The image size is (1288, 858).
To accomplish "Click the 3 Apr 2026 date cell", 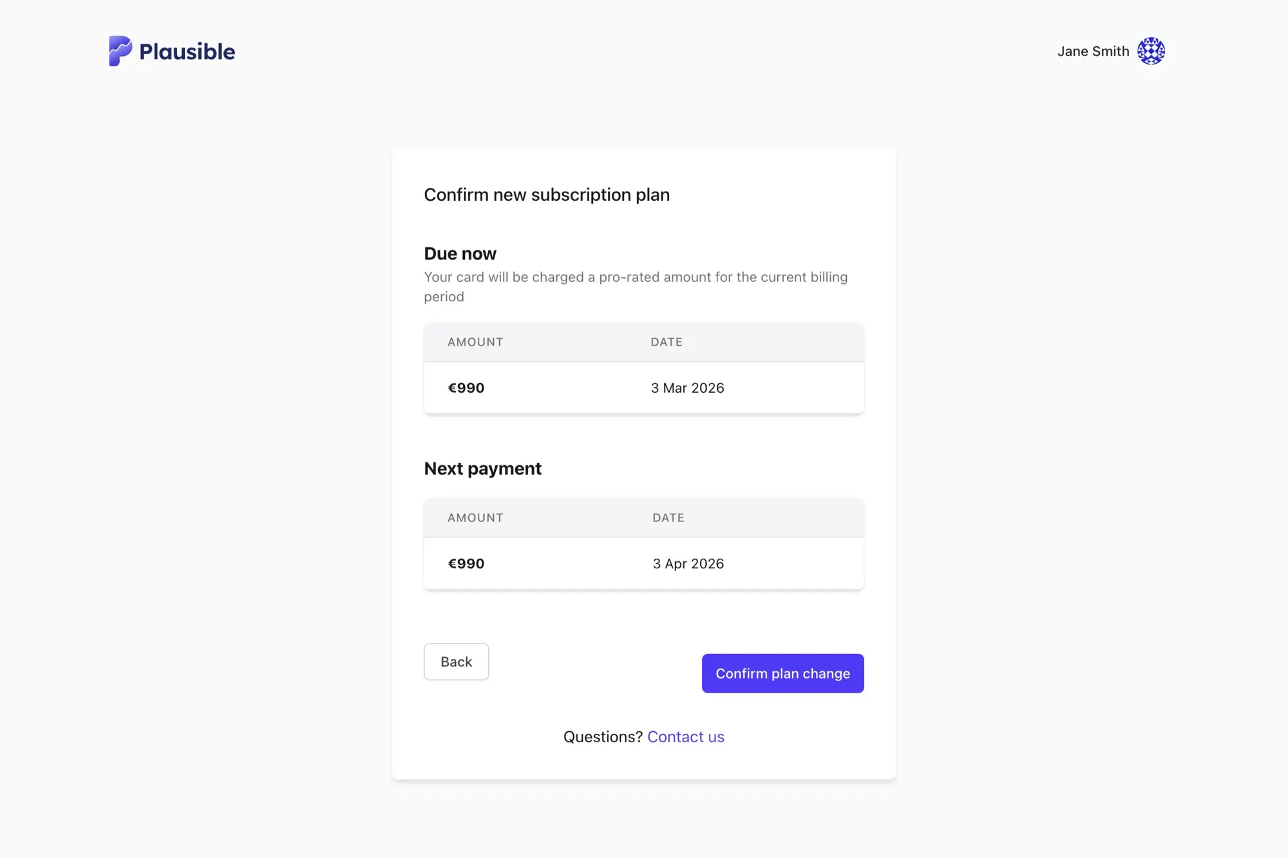I will pos(687,563).
